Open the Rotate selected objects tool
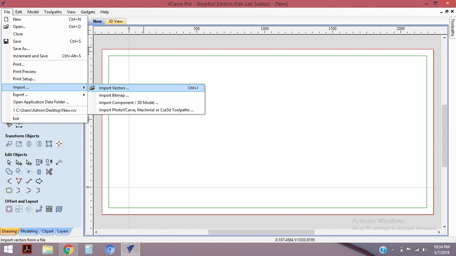 coord(29,144)
